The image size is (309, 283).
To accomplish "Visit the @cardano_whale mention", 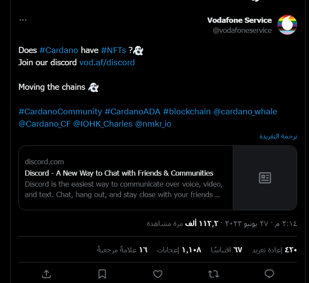I will tap(246, 112).
